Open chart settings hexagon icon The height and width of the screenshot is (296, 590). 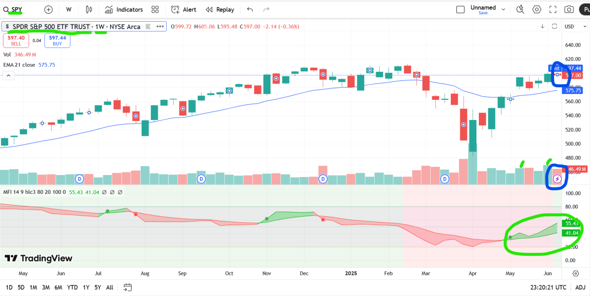[x=537, y=9]
